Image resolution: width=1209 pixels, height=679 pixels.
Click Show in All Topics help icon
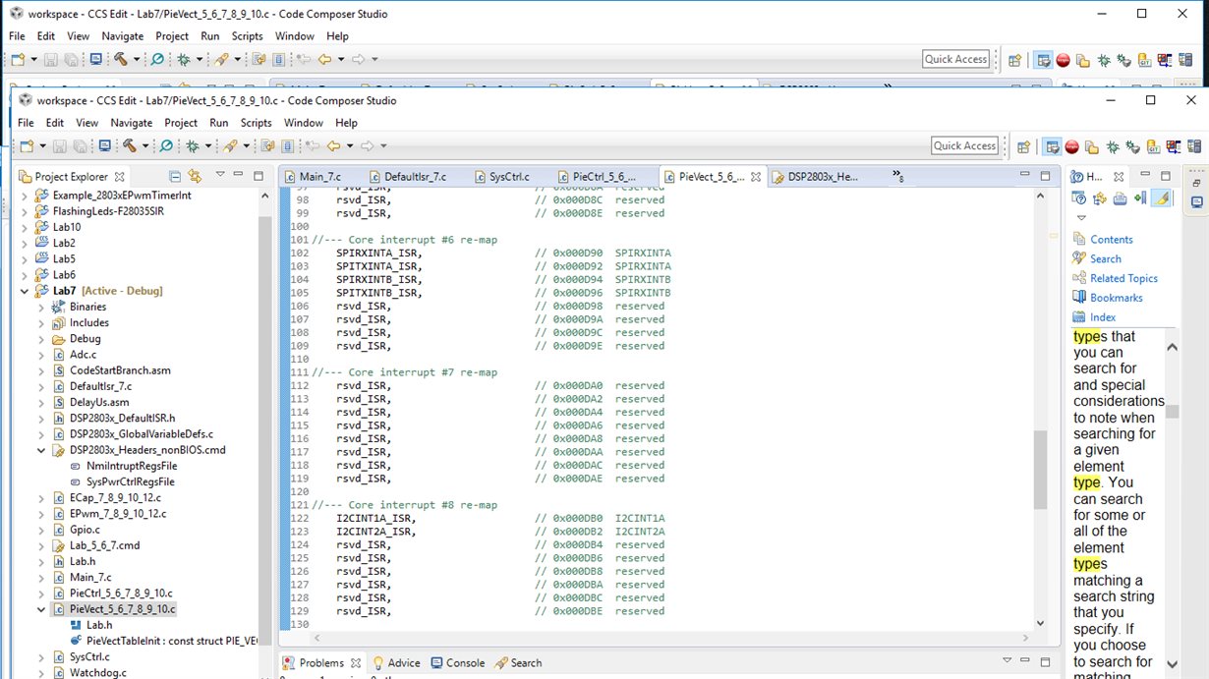coord(1080,198)
